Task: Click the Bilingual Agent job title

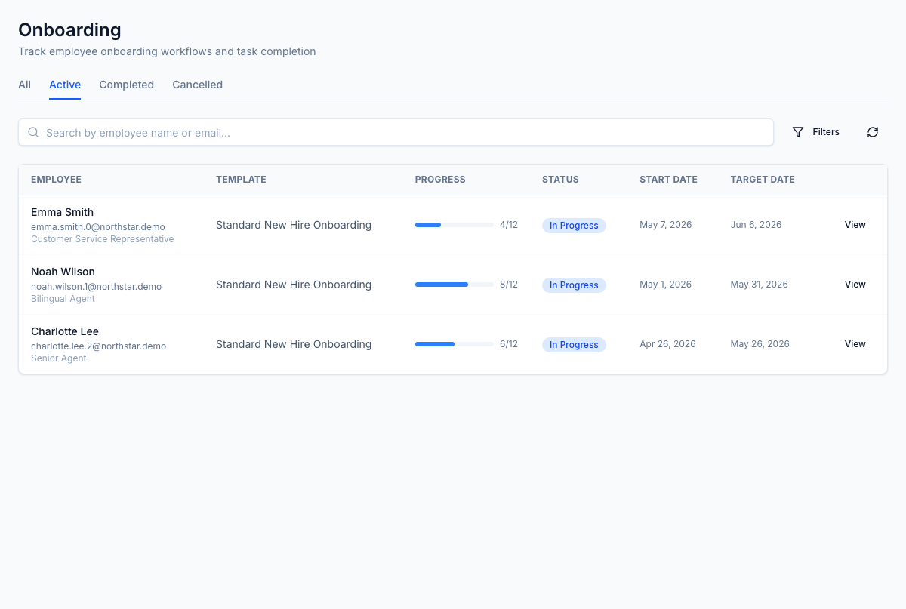Action: 63,299
